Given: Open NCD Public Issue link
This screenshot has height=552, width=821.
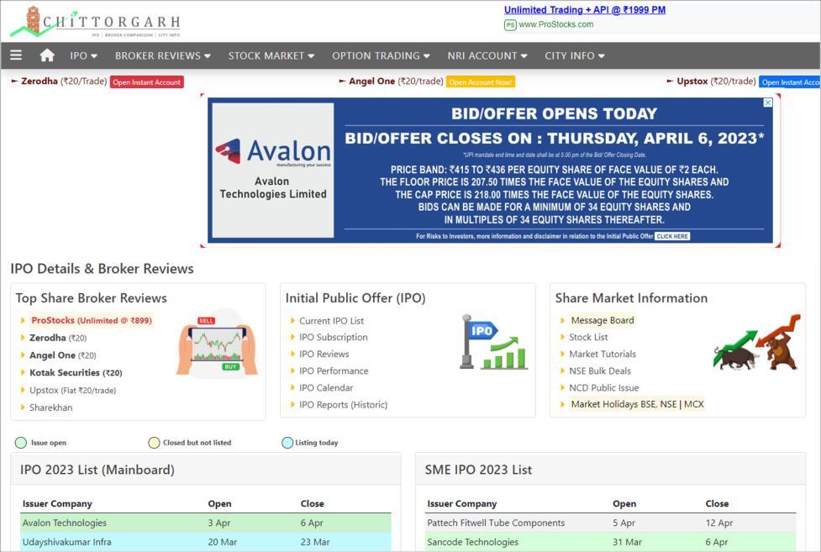Looking at the screenshot, I should 604,387.
